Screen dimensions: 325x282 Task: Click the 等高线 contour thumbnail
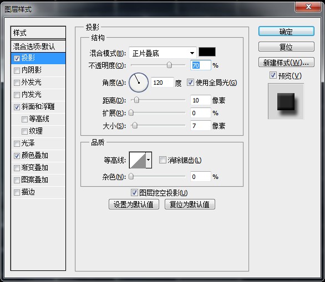click(138, 160)
